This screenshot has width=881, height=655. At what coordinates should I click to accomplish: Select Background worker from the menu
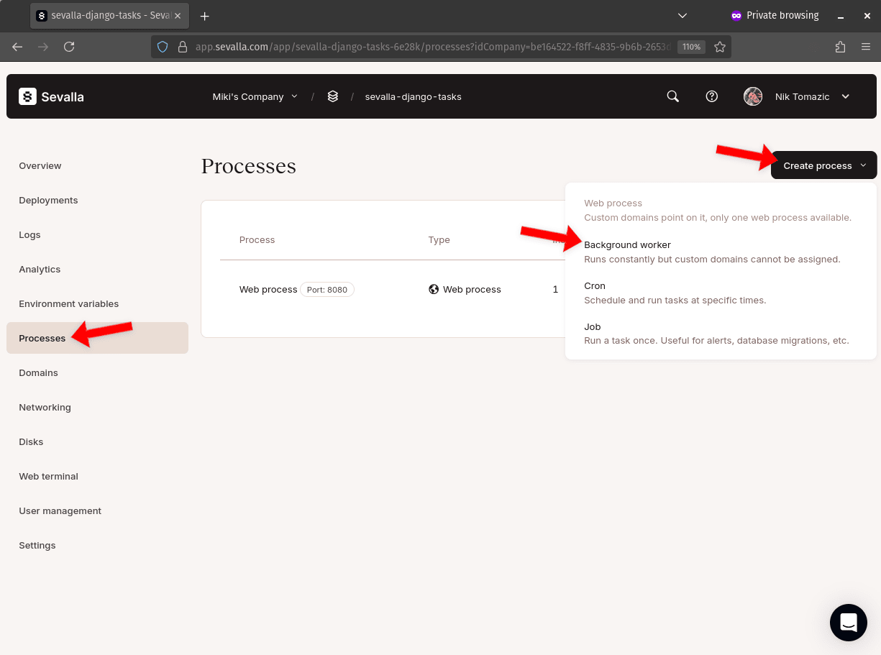pyautogui.click(x=627, y=245)
